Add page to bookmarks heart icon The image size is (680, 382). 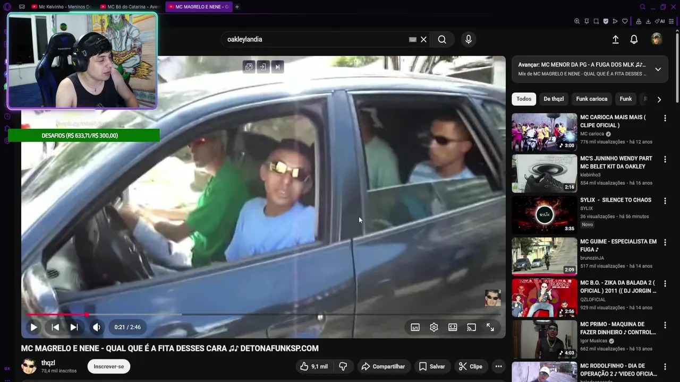[x=625, y=21]
